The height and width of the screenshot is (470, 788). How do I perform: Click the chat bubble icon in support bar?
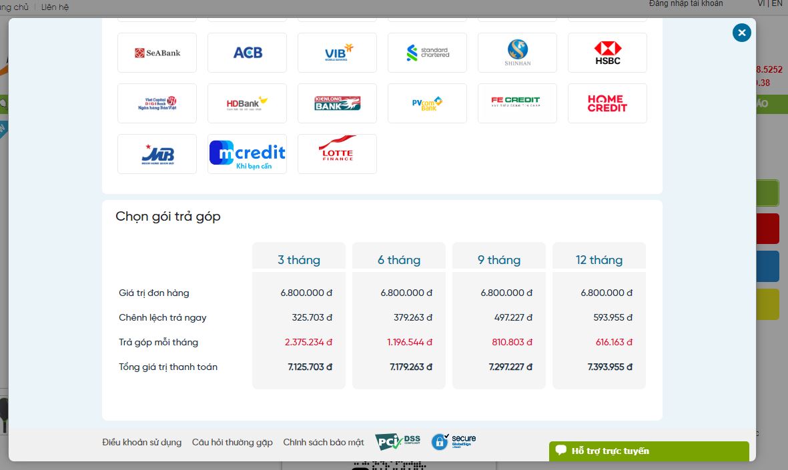point(561,450)
